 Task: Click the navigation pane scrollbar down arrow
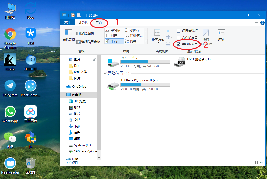(x=99, y=158)
